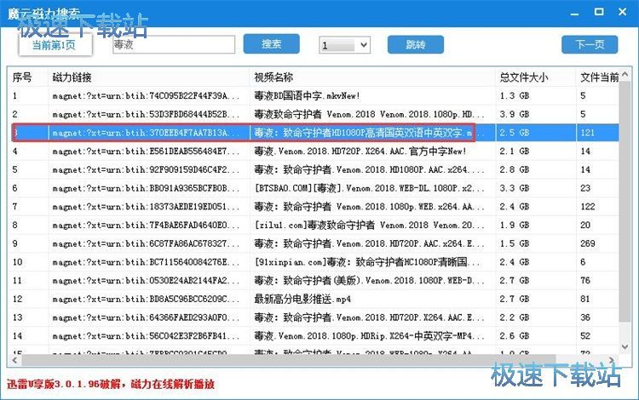This screenshot has height=400, width=639.
Task: Close the 魔云磁力搜索 window
Action: click(x=622, y=12)
